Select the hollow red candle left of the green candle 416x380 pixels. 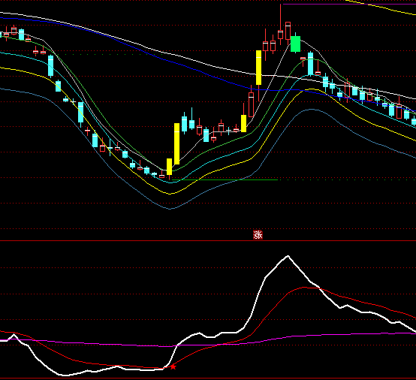(x=288, y=31)
